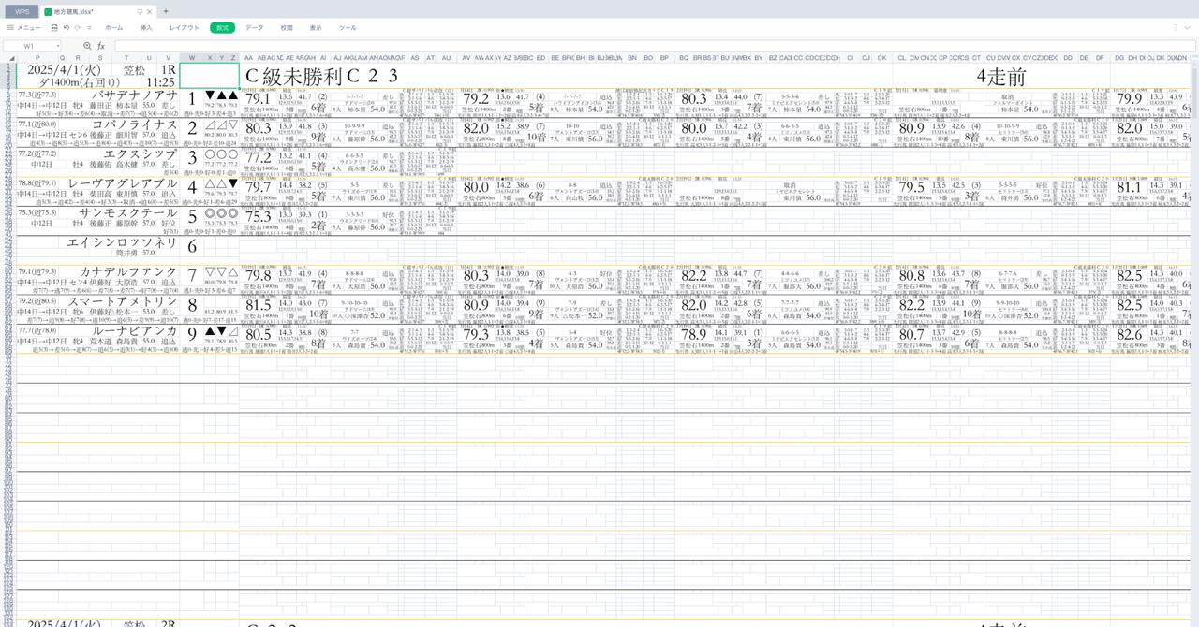Viewport: 1199px width, 627px height.
Task: Click the plus button to open a new tab
Action: 166,12
